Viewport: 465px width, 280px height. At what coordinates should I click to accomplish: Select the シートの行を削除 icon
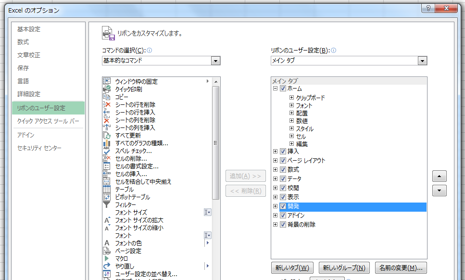(x=107, y=104)
